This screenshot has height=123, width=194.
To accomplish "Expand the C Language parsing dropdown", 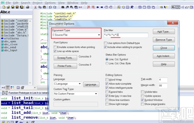I will click(80, 84).
